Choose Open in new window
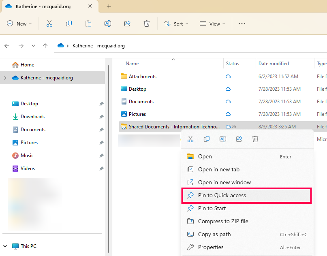Screen dimensions: 327x256 (x=247, y=182)
